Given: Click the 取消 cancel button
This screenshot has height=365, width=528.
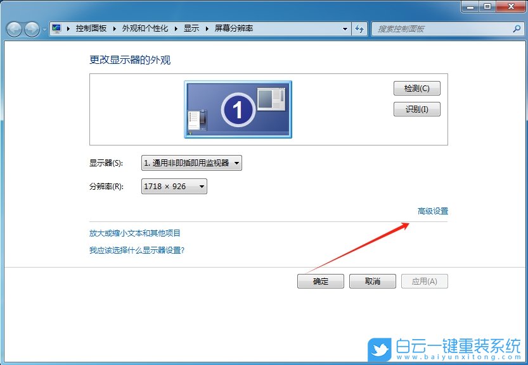Looking at the screenshot, I should [372, 281].
